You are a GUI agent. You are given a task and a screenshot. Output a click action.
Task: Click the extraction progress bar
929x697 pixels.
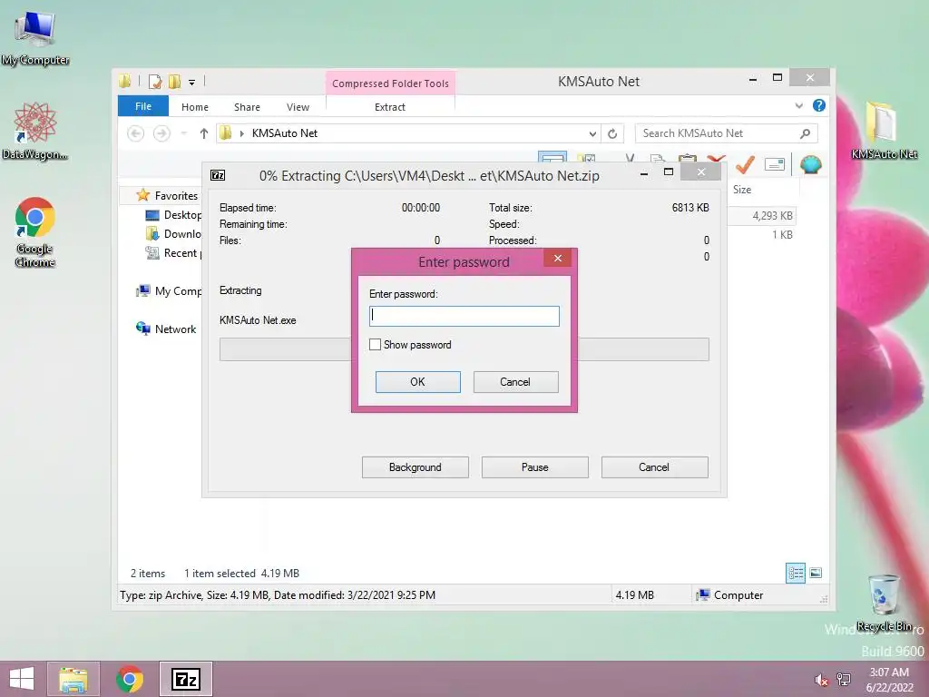tap(464, 349)
